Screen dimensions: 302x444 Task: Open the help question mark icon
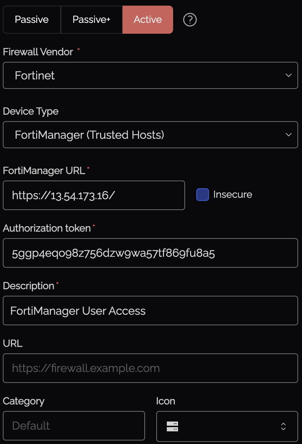click(x=190, y=20)
